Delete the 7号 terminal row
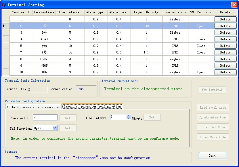Image resolution: width=239 pixels, height=167 pixels. [x=225, y=52]
